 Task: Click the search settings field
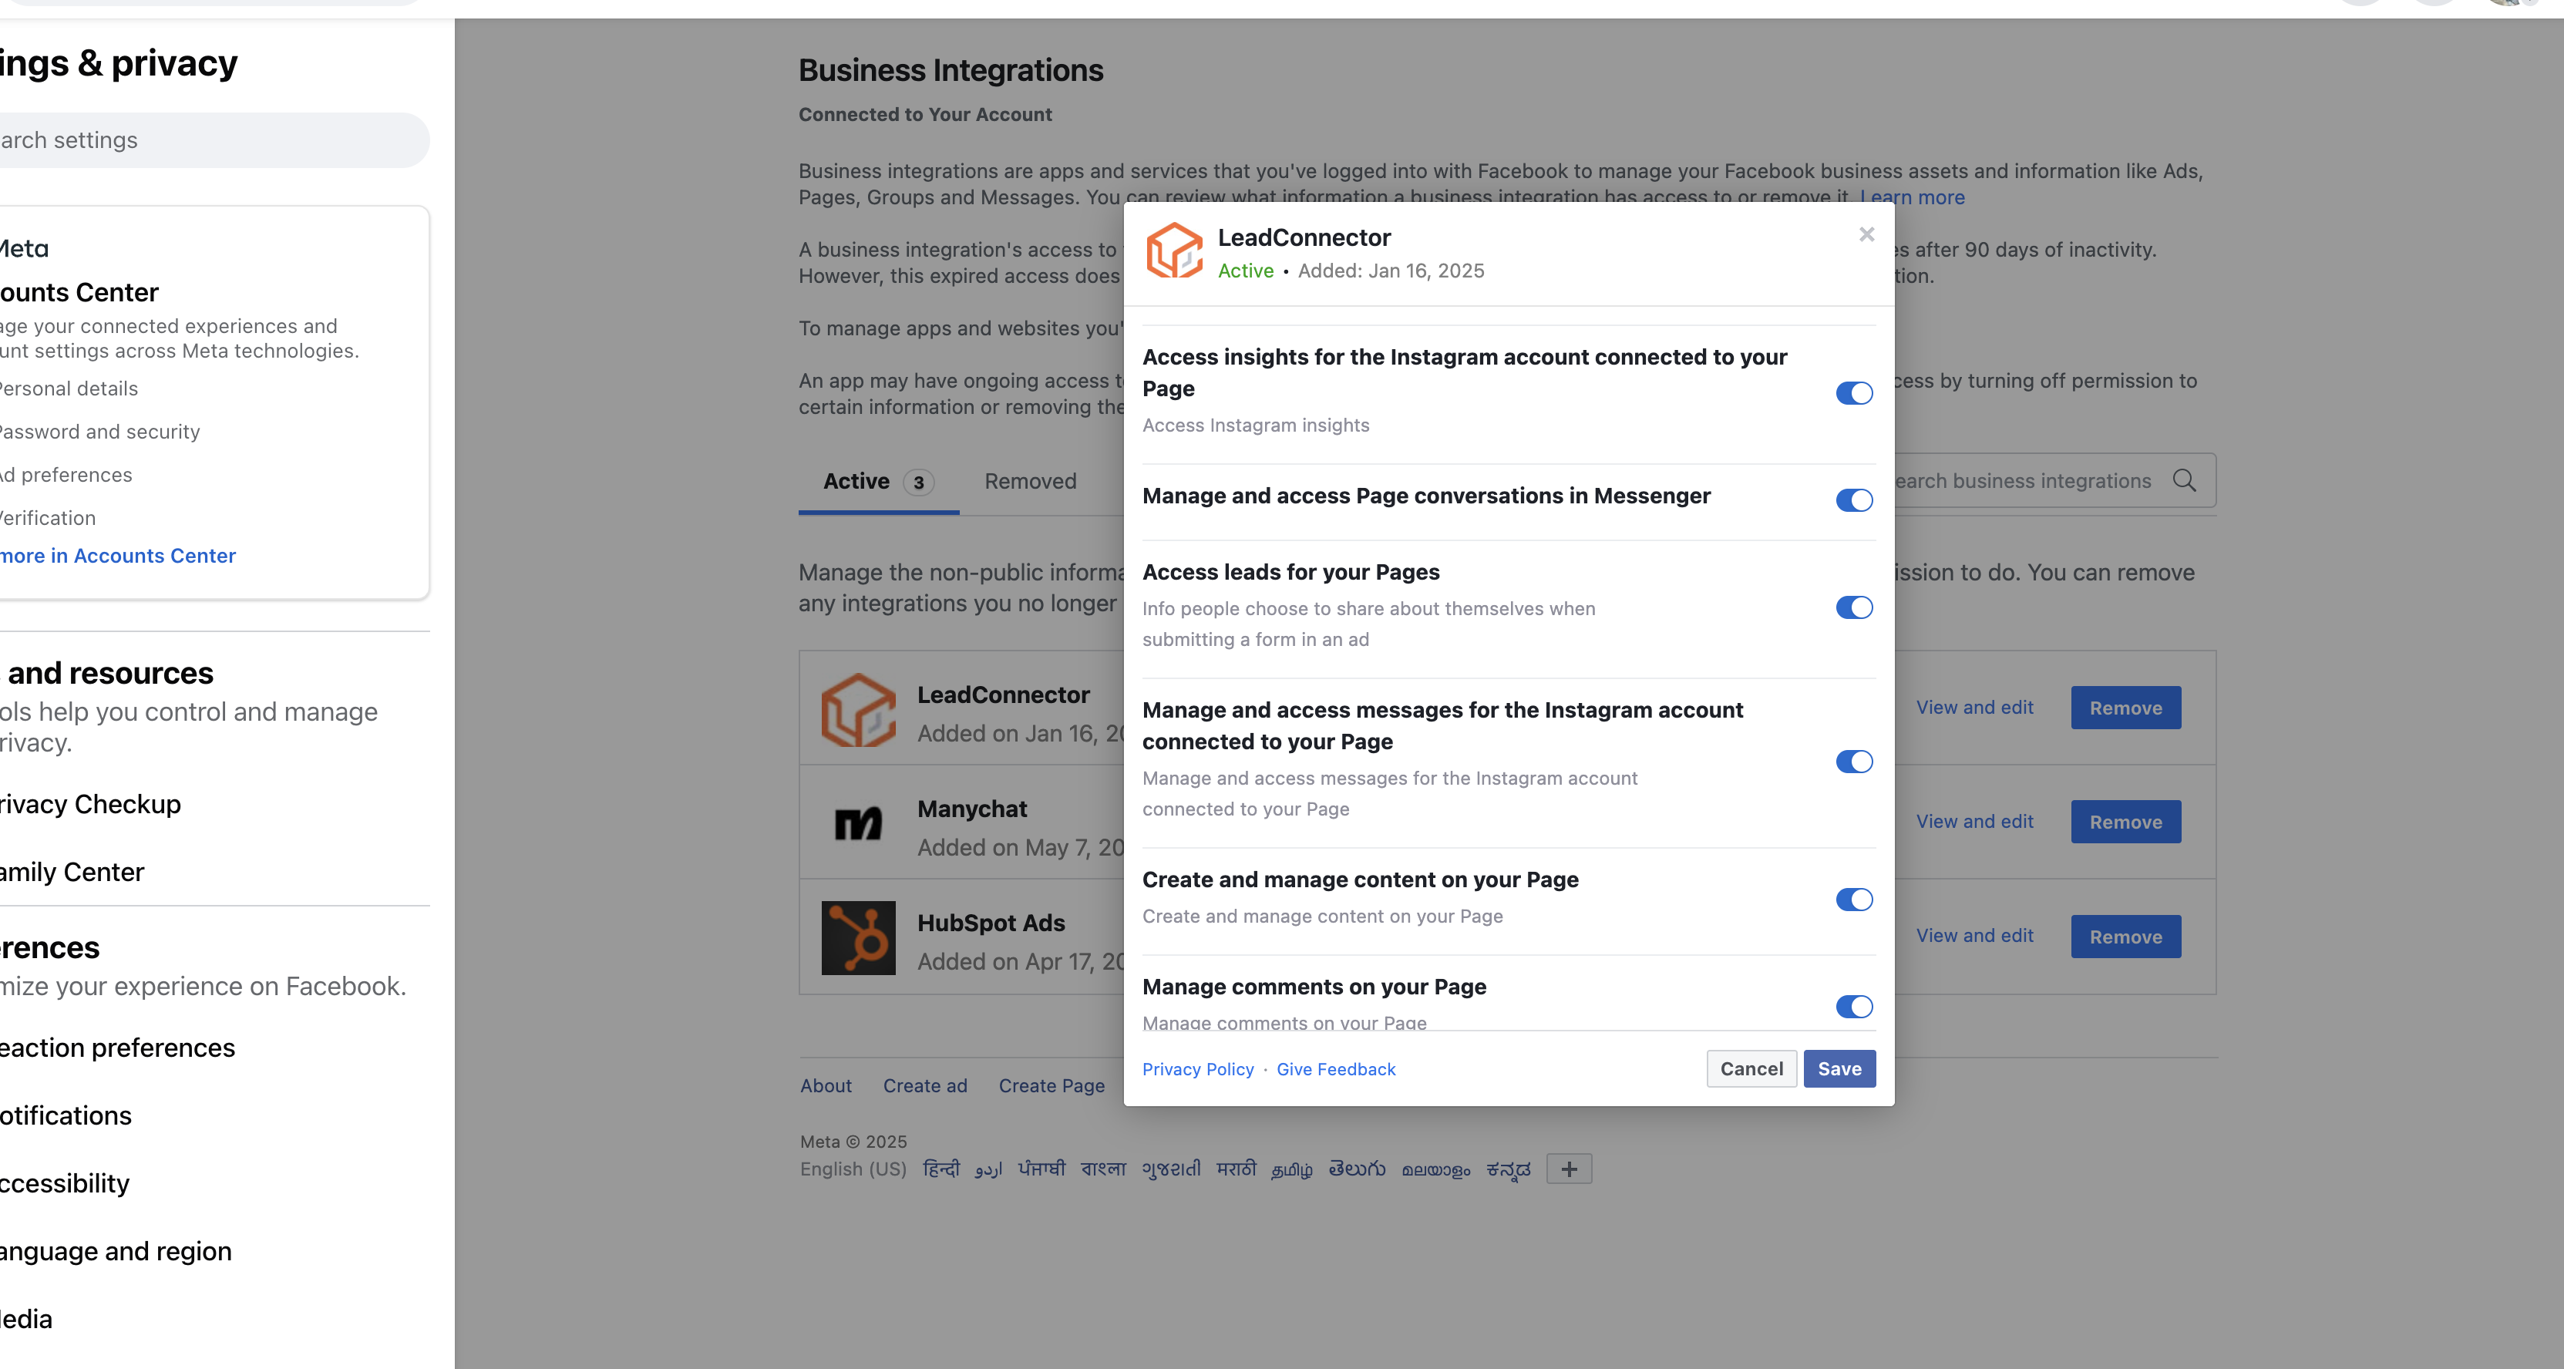tap(199, 140)
